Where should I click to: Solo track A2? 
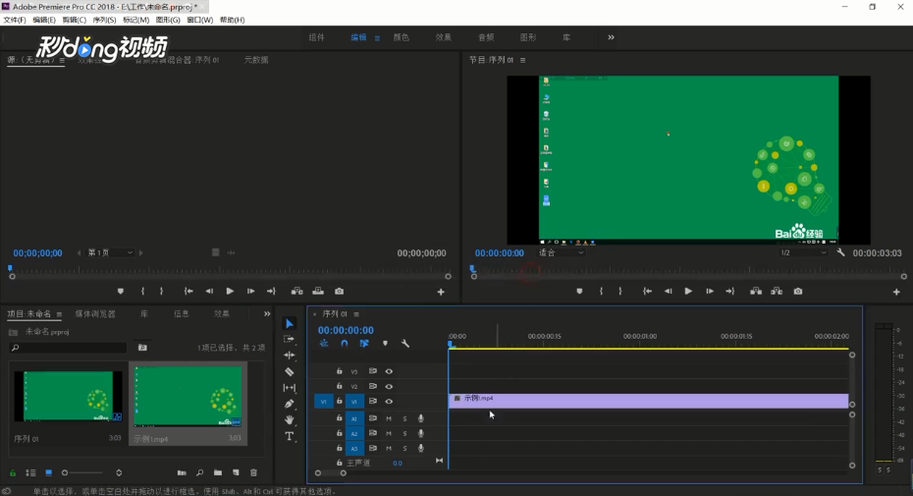[x=404, y=434]
